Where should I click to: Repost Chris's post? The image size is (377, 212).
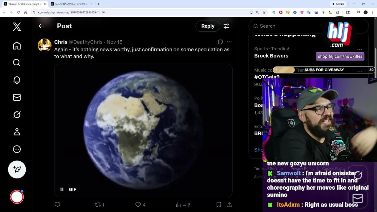point(99,205)
